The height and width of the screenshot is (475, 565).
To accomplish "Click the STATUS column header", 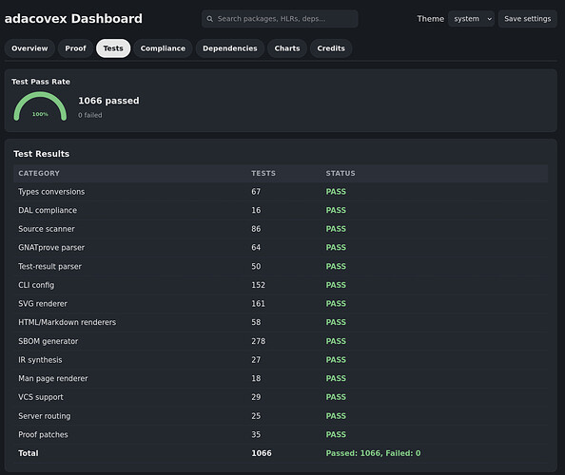I will click(341, 174).
